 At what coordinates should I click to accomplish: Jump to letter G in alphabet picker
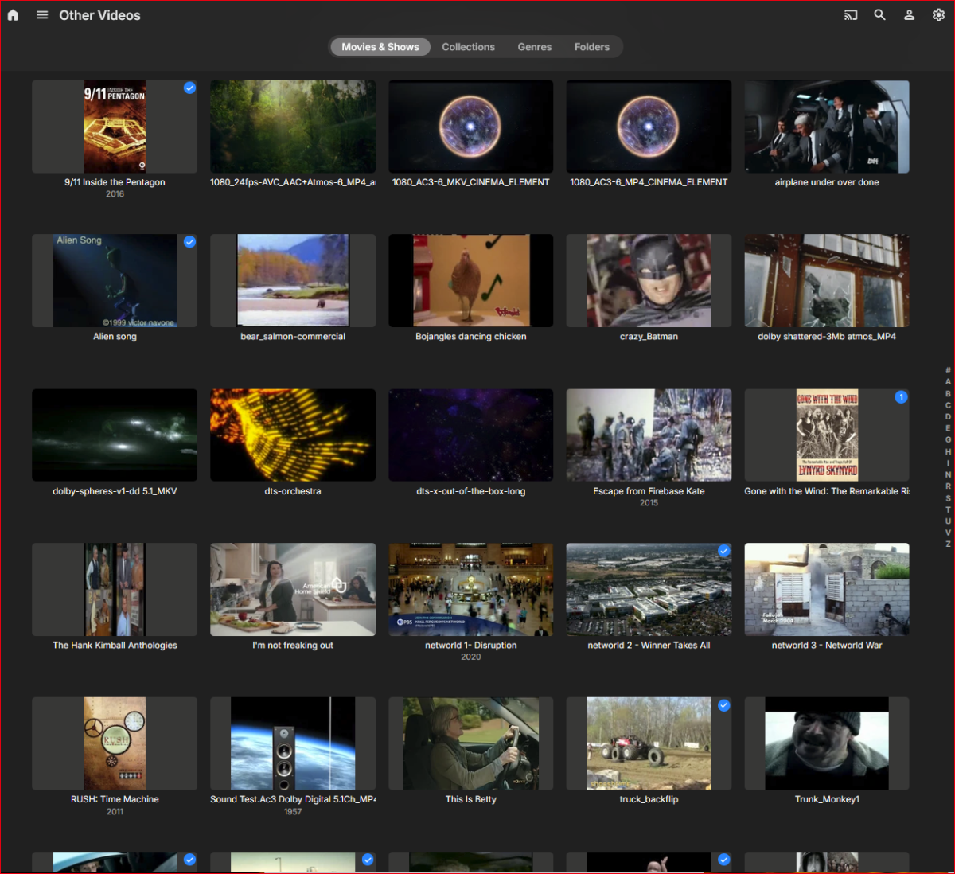tap(948, 439)
